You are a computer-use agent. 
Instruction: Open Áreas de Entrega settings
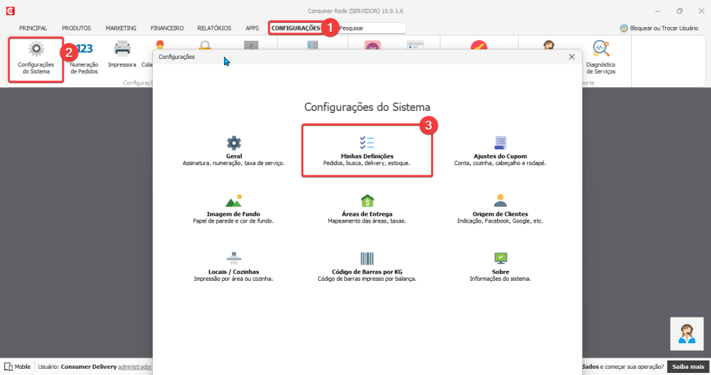tap(367, 202)
